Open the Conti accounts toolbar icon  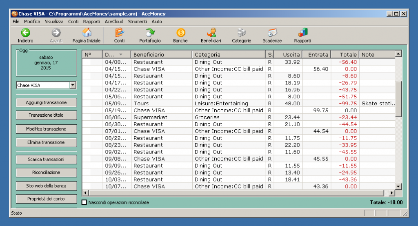click(119, 33)
